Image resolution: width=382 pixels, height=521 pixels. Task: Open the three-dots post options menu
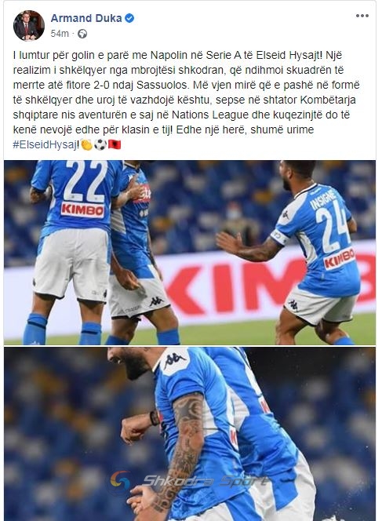[362, 16]
